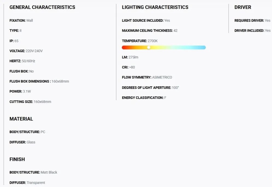
Task: Click the Power 3.1W specification
Action: tap(20, 91)
